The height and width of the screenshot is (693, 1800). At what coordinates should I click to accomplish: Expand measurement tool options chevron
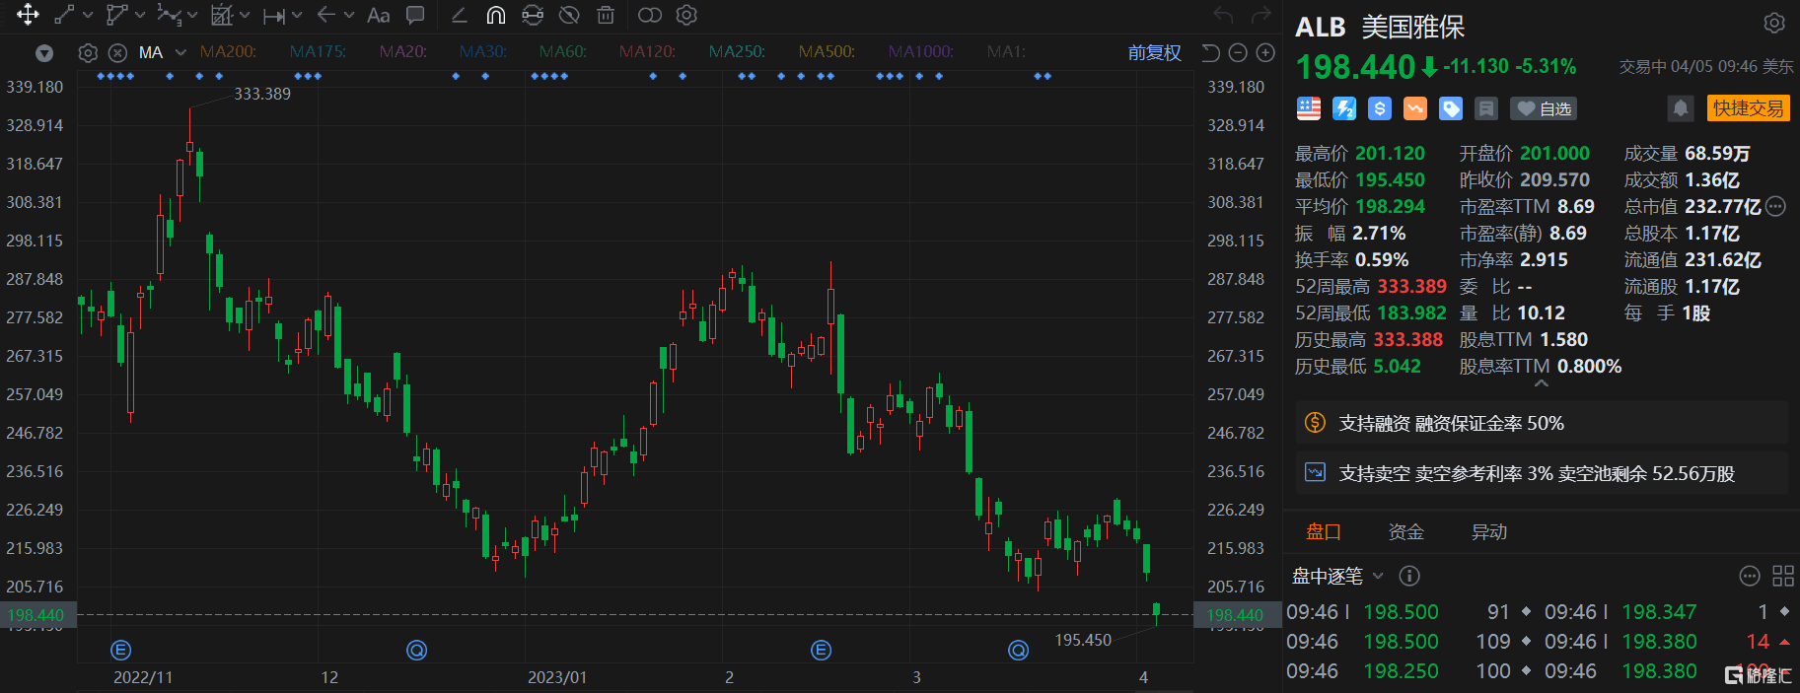click(245, 16)
